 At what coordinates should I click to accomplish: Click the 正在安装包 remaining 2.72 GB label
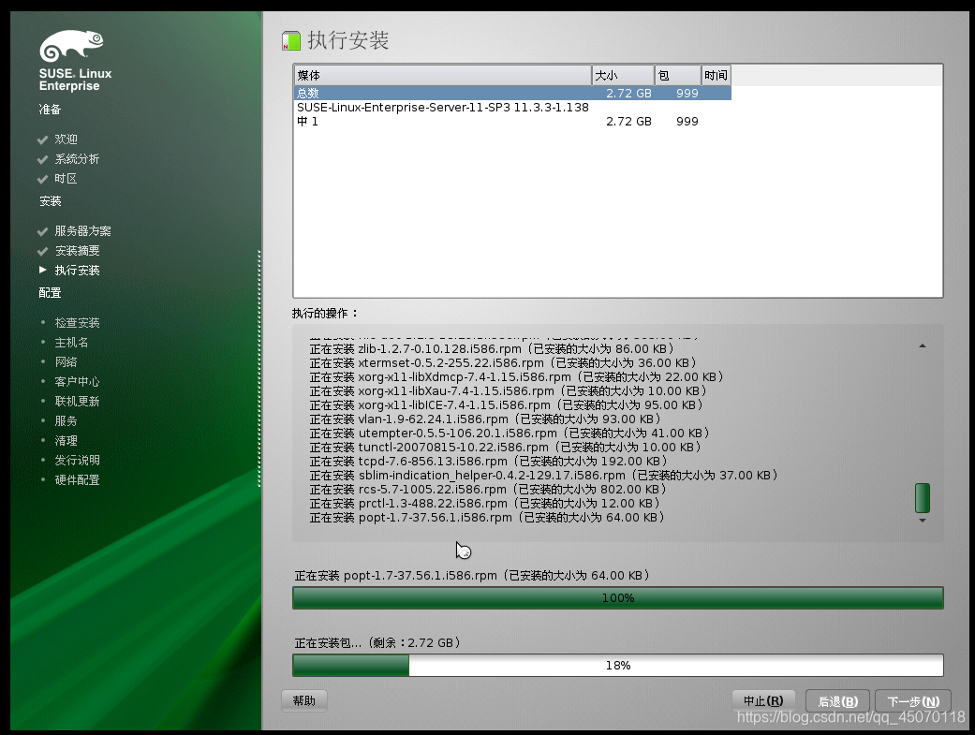(x=377, y=642)
